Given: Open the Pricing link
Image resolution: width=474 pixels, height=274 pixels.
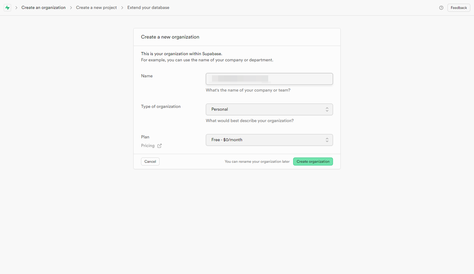Looking at the screenshot, I should (x=148, y=146).
